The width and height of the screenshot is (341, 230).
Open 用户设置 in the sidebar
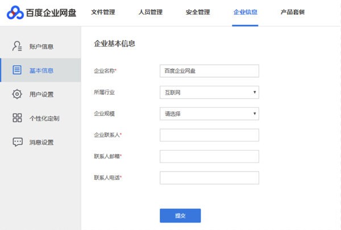click(x=41, y=94)
